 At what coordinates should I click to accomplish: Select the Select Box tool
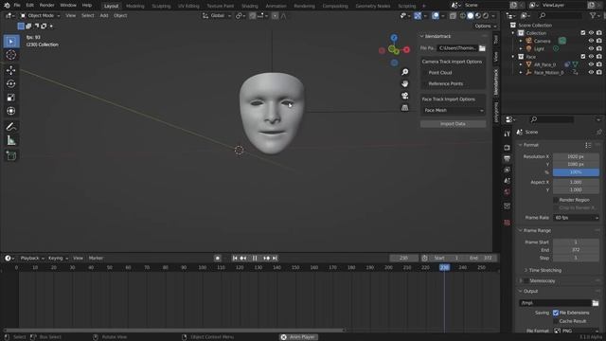[11, 42]
